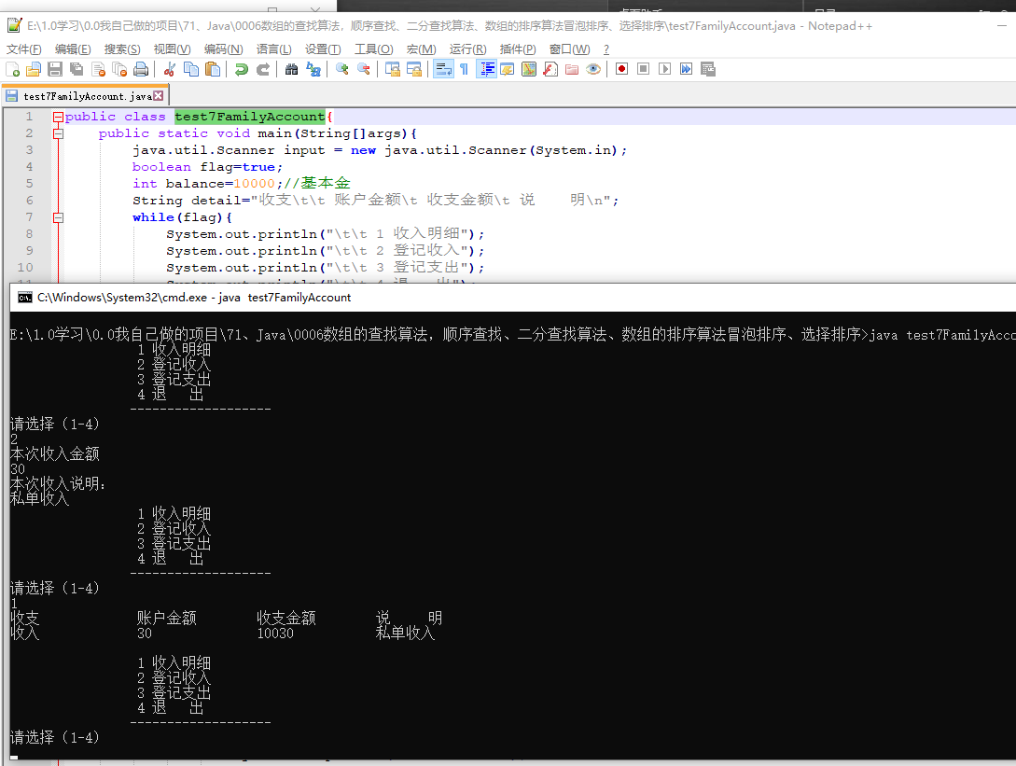1016x766 pixels.
Task: Zoom in with the magnifier plus icon
Action: pyautogui.click(x=342, y=69)
